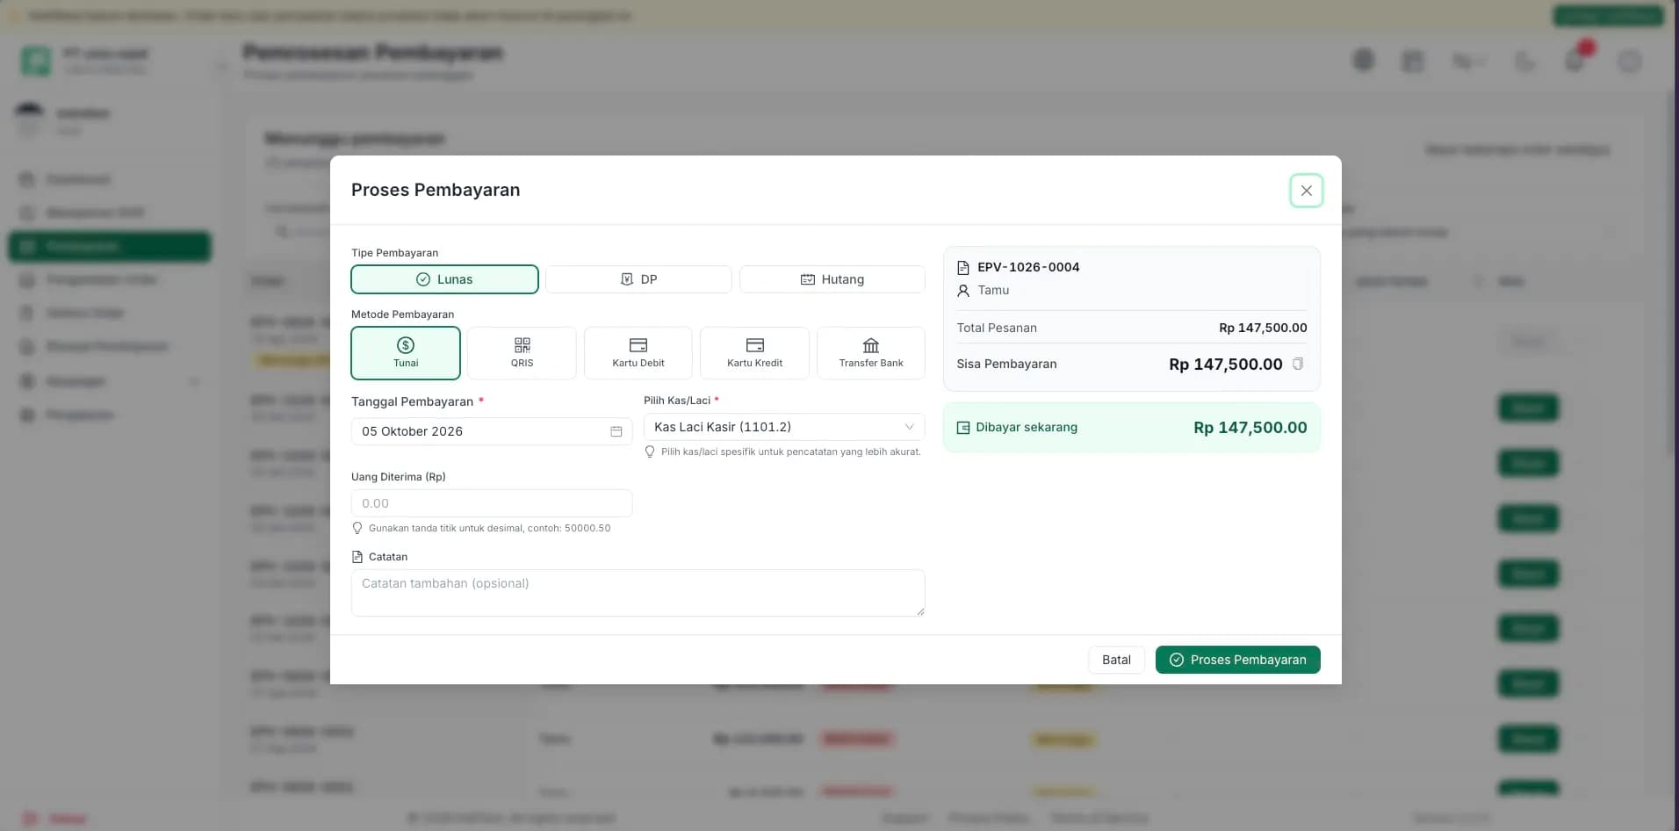Close the Proses Pembayaran dialog

click(x=1306, y=191)
